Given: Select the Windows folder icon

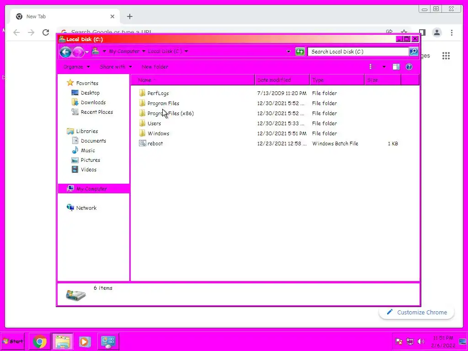Looking at the screenshot, I should pos(143,133).
